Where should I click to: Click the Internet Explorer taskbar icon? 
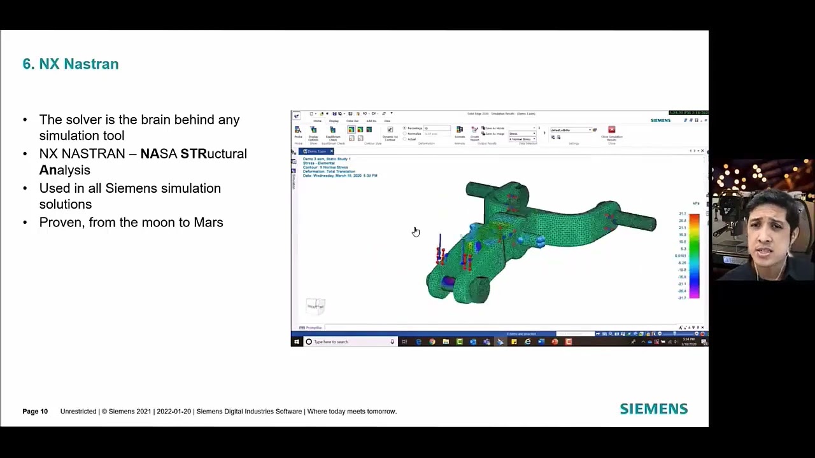pyautogui.click(x=527, y=342)
